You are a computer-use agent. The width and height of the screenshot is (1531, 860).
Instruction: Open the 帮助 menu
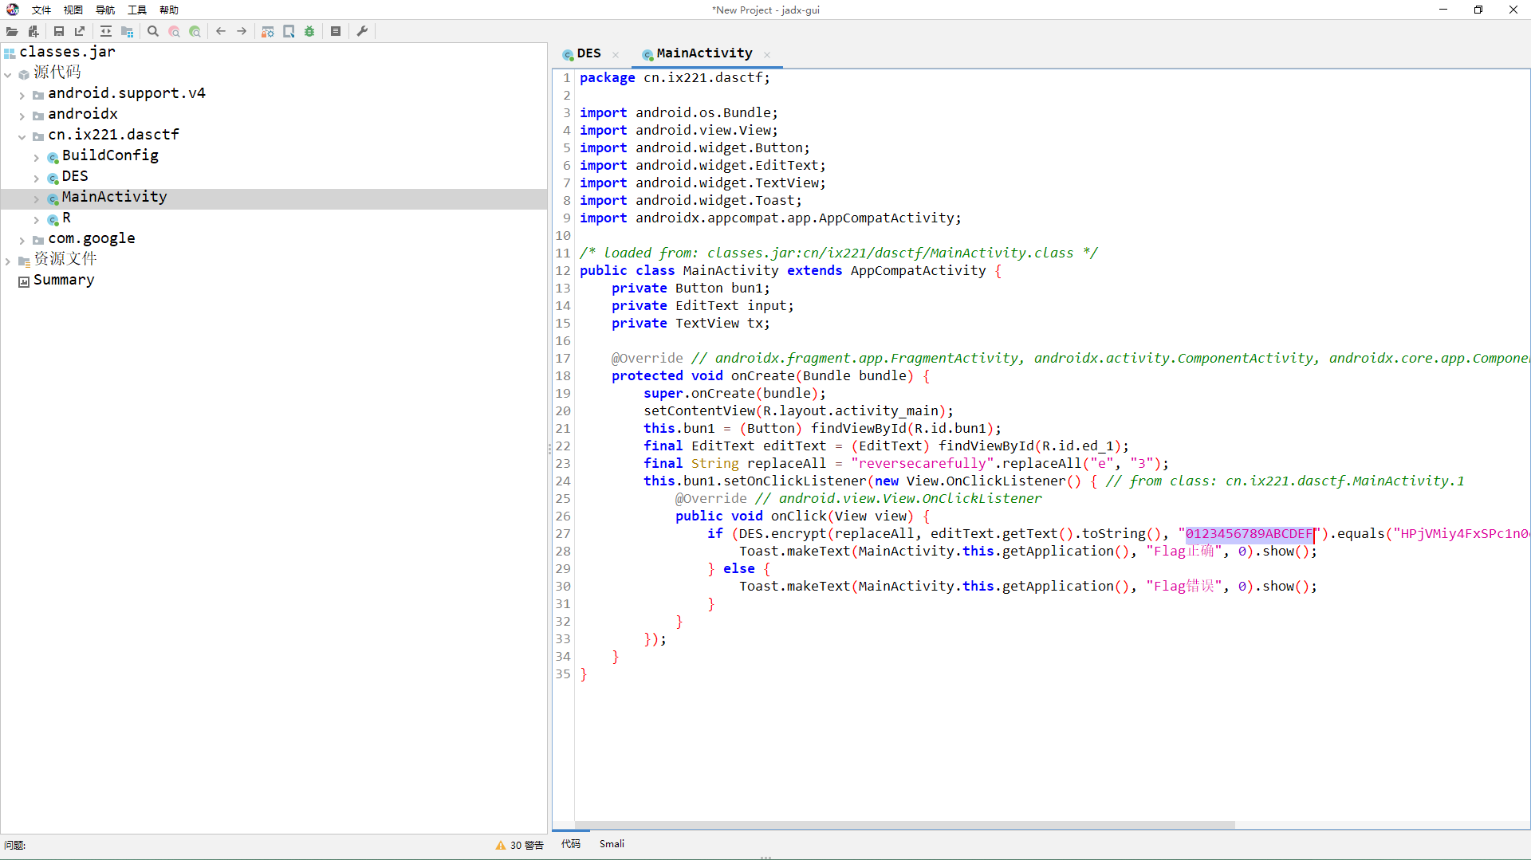(169, 10)
